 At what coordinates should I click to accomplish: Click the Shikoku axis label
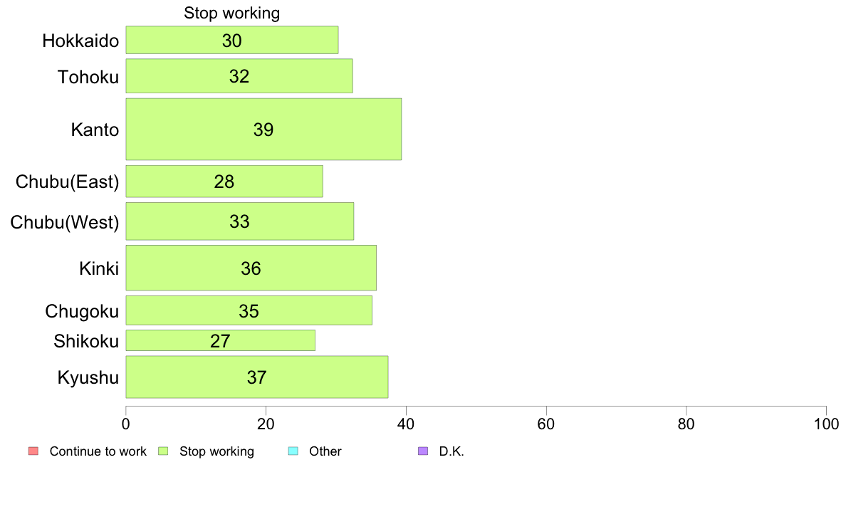click(86, 341)
